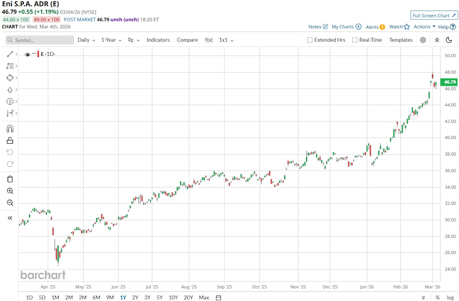Open the Indicators menu
This screenshot has width=459, height=301.
(x=158, y=40)
